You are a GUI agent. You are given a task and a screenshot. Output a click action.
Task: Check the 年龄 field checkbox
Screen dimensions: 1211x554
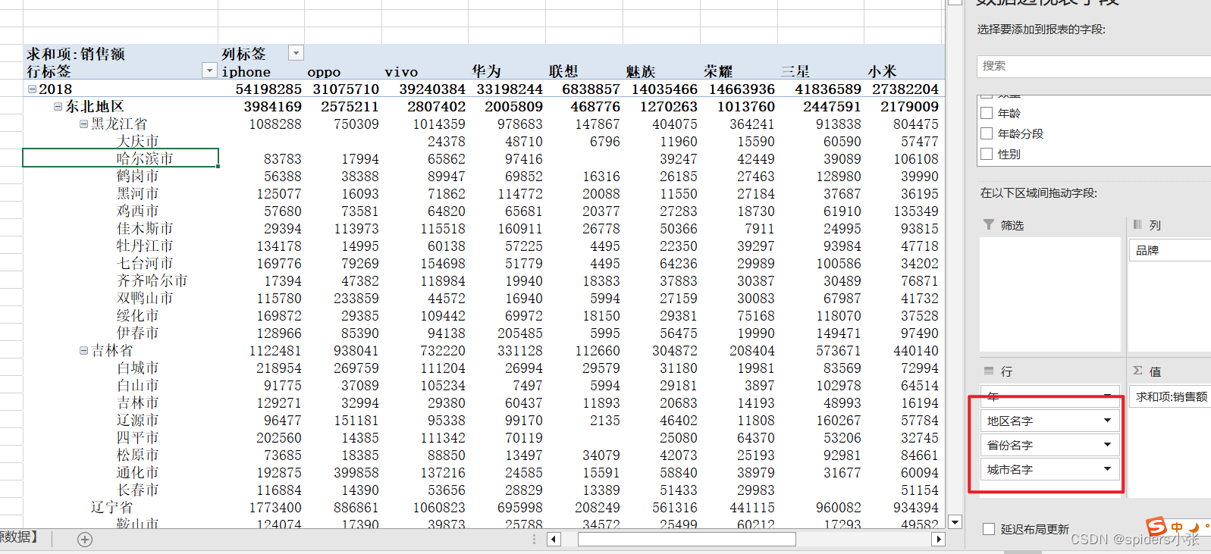coord(987,113)
